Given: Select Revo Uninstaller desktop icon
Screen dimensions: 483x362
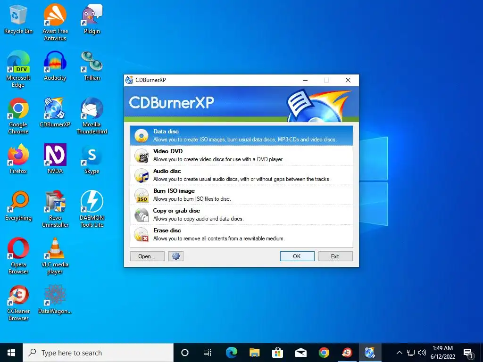Looking at the screenshot, I should 55,209.
